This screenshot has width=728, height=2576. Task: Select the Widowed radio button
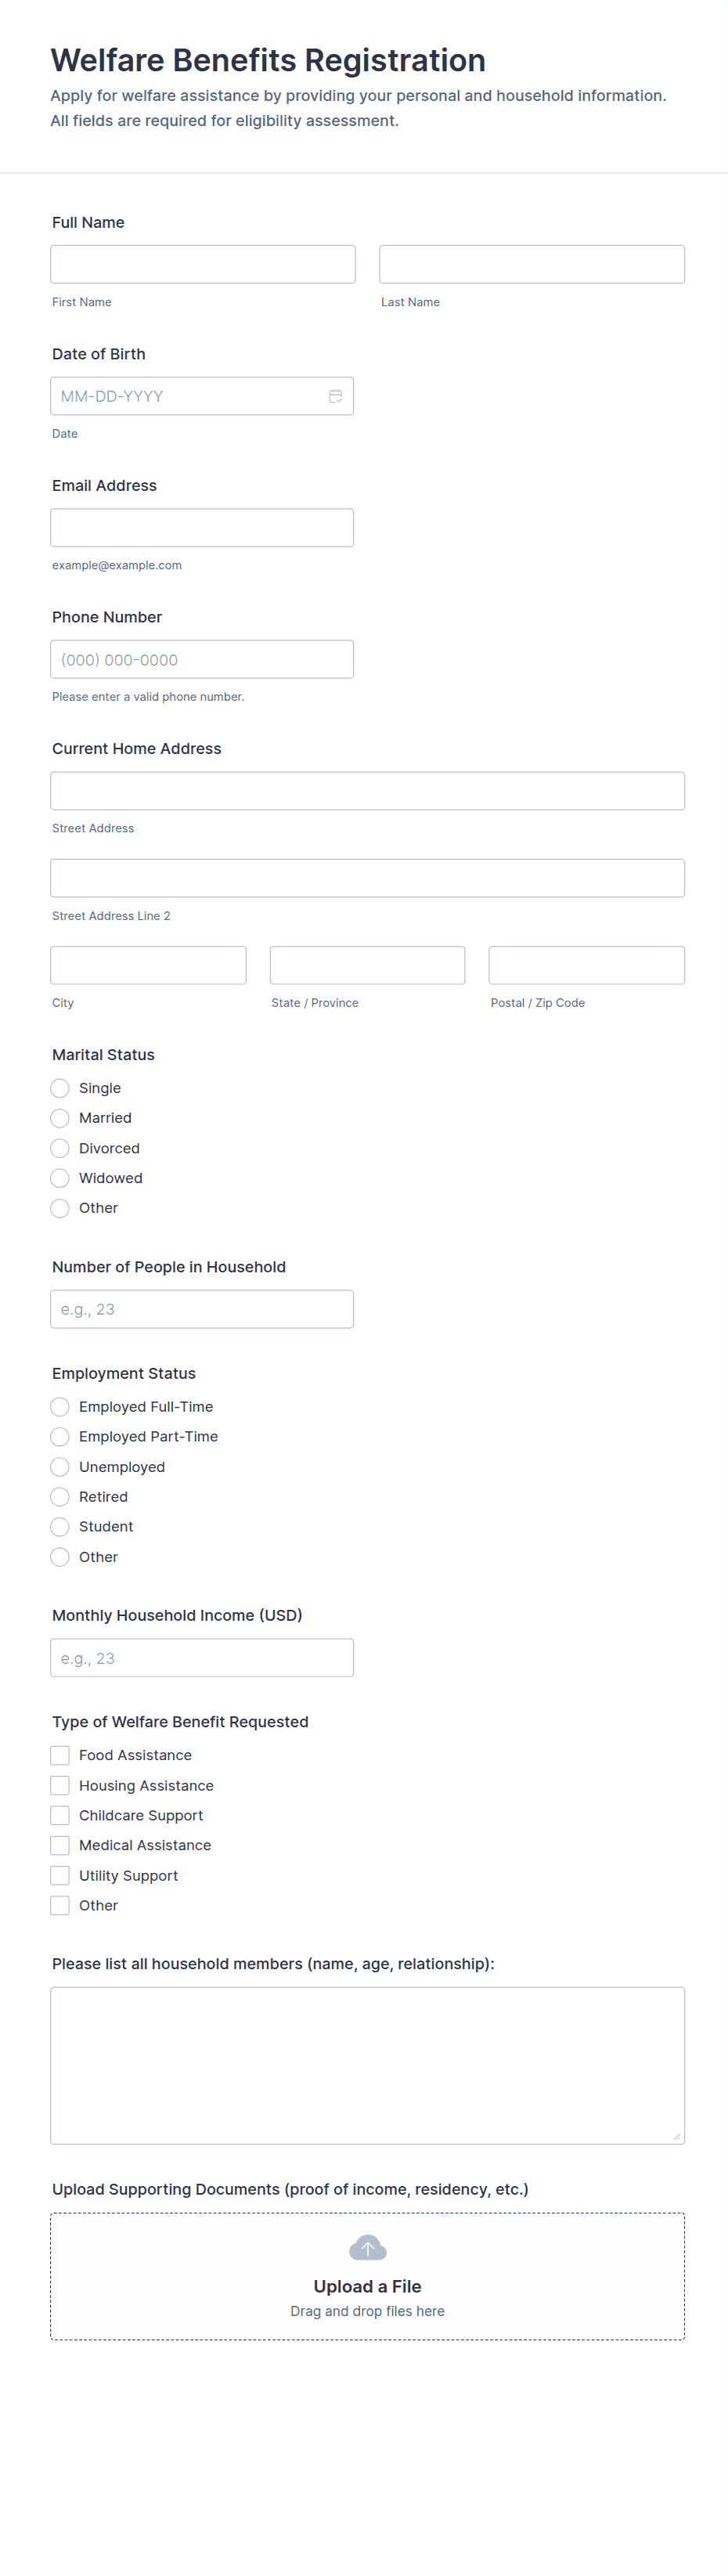click(60, 1178)
